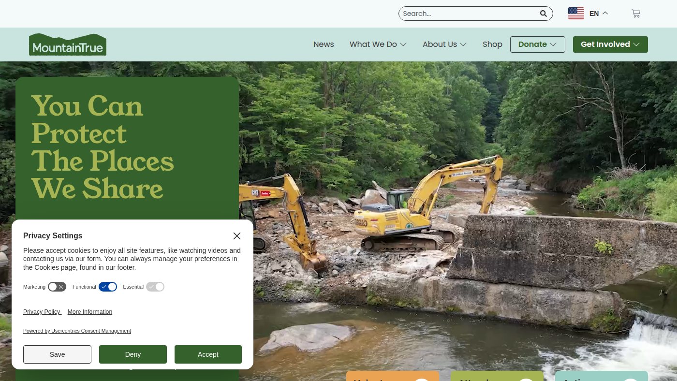Click the Essential cookies switch
Screen dimensions: 677x381
coord(155,287)
